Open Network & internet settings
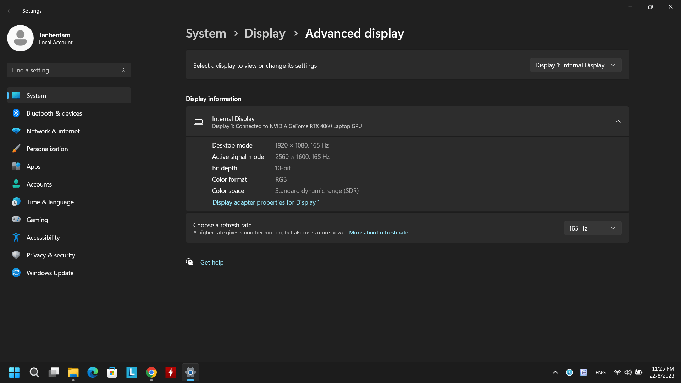The width and height of the screenshot is (681, 383). [53, 131]
